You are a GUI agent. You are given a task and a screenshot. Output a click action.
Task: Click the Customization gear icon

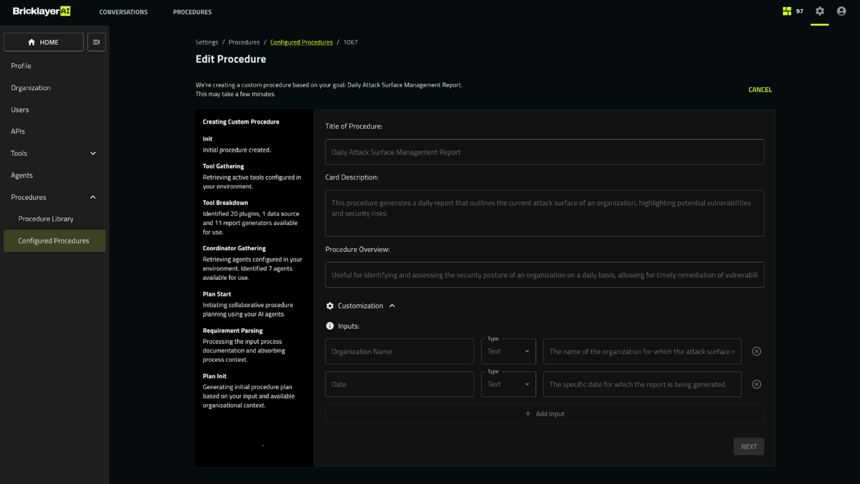click(x=330, y=306)
